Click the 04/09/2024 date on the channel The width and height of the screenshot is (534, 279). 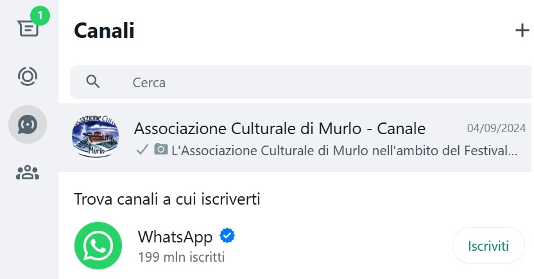(496, 128)
